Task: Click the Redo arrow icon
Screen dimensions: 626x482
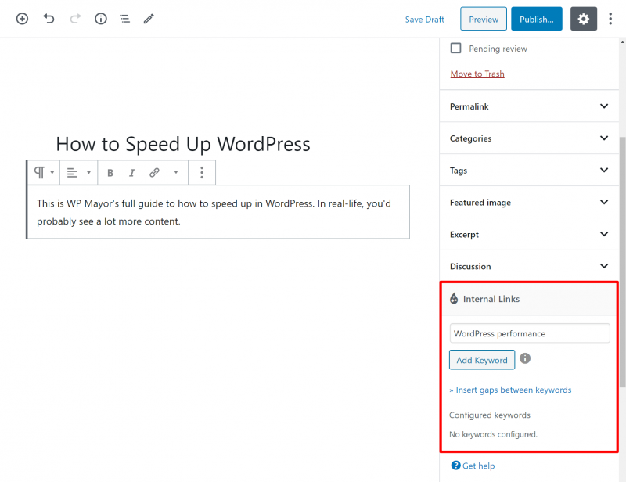Action: [x=75, y=19]
